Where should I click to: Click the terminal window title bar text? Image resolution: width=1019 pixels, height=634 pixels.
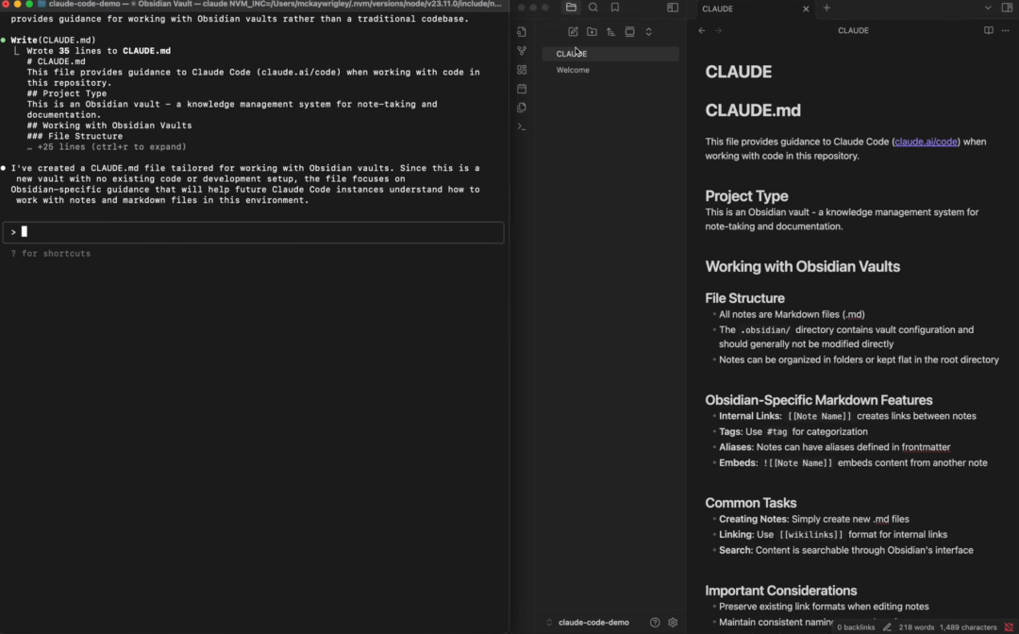click(275, 4)
